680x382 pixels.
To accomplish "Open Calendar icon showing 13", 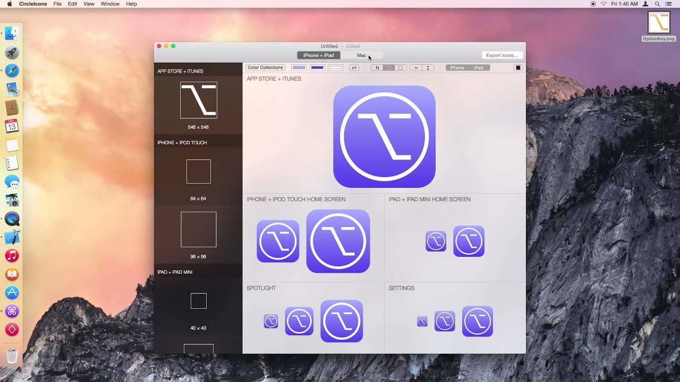I will click(x=12, y=126).
